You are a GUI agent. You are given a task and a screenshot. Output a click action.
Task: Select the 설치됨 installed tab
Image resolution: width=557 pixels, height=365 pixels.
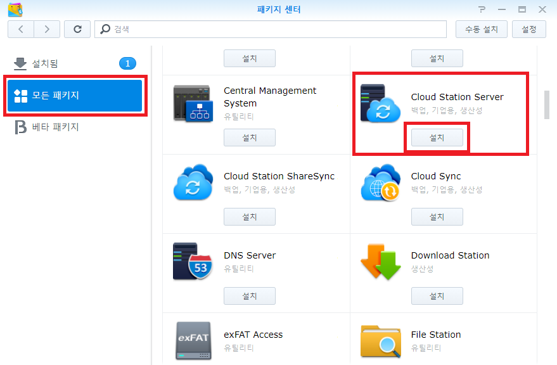[x=75, y=63]
